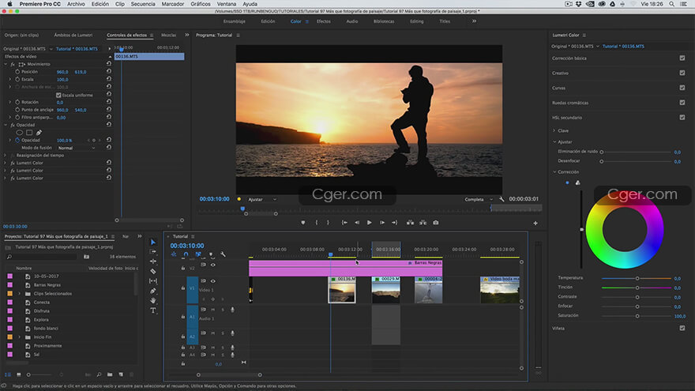Show more workspaces double chevron
The image size is (695, 391).
[x=474, y=21]
